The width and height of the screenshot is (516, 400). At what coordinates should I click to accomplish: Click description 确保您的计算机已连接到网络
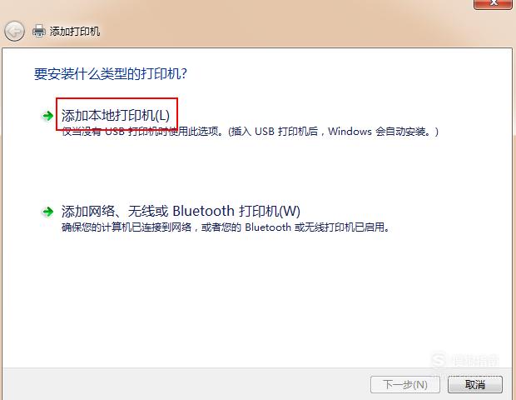coord(225,227)
